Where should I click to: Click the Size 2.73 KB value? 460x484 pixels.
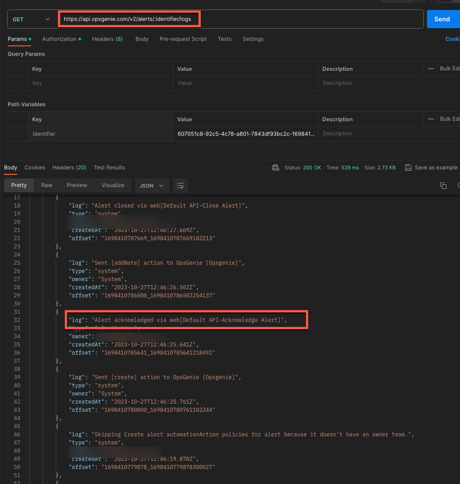point(386,168)
